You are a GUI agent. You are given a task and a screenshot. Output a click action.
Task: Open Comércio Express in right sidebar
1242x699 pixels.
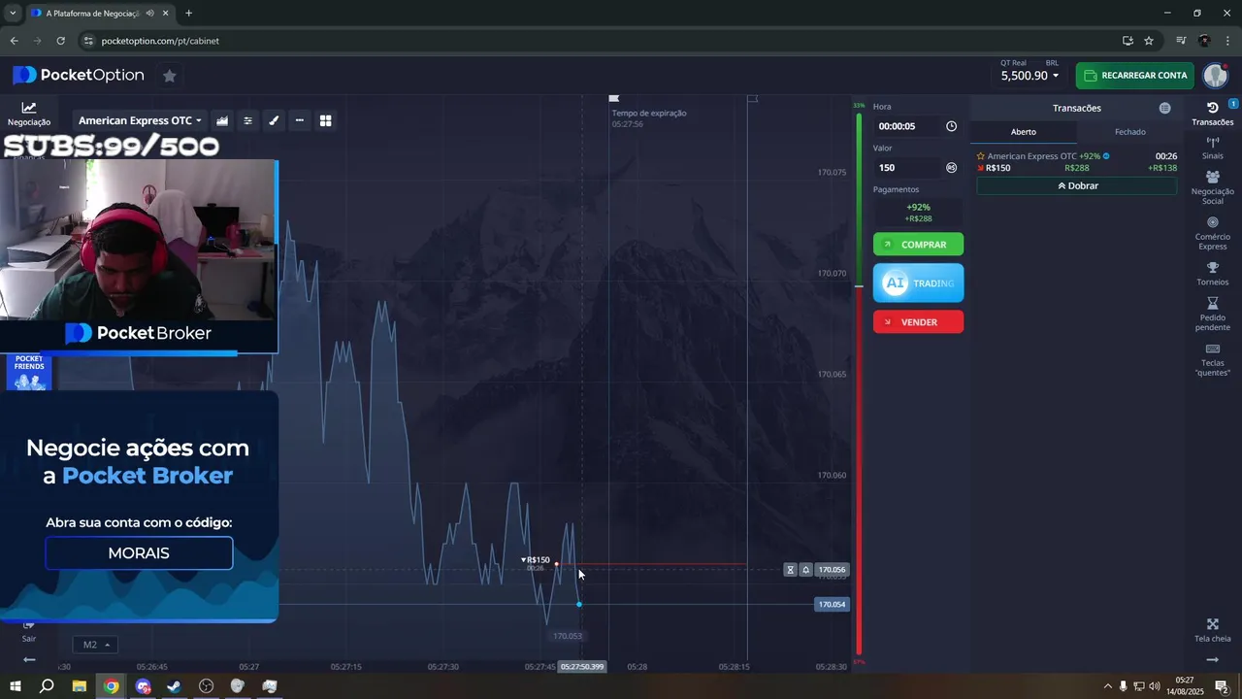(1213, 233)
